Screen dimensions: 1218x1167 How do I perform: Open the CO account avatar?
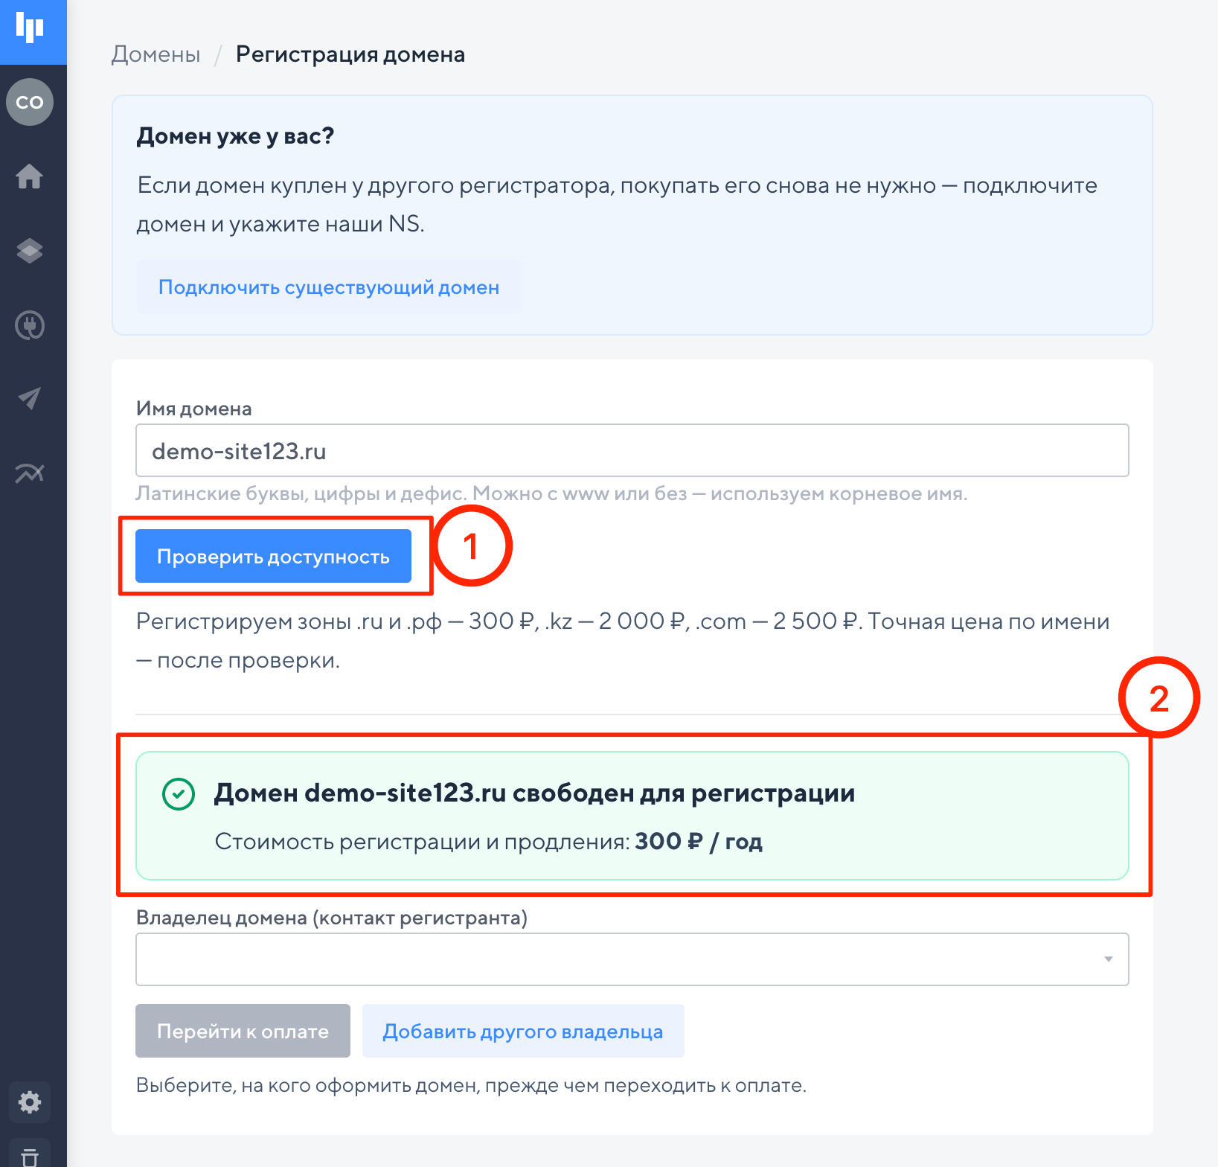click(30, 102)
